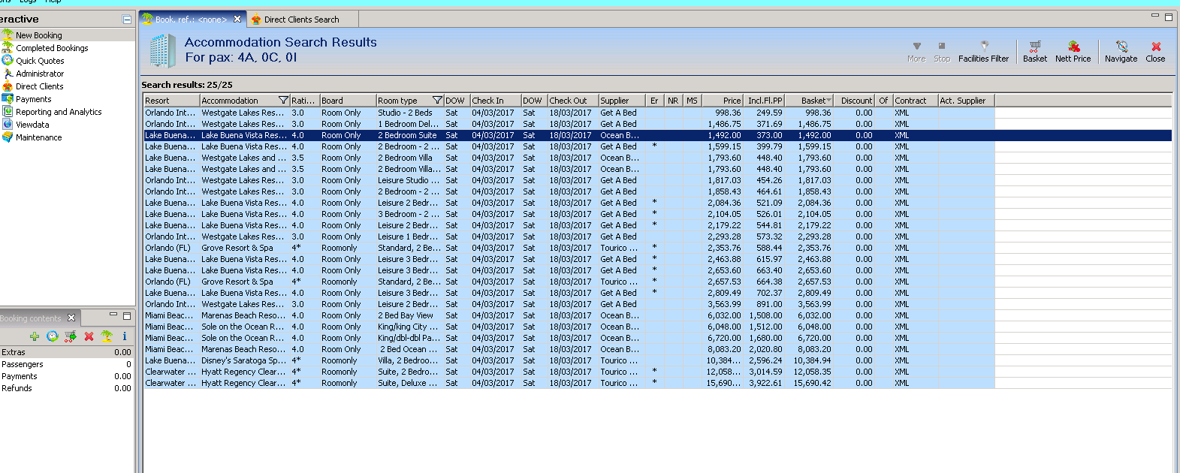Close the Booking contents tab
The image size is (1180, 473).
(x=71, y=318)
